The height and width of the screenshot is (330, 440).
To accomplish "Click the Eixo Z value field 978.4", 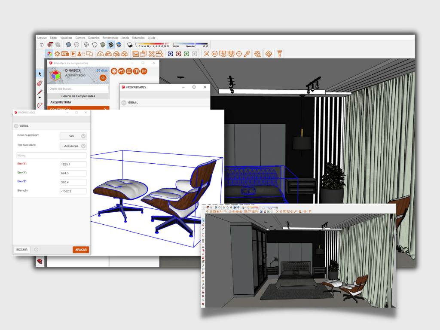I will tap(73, 182).
